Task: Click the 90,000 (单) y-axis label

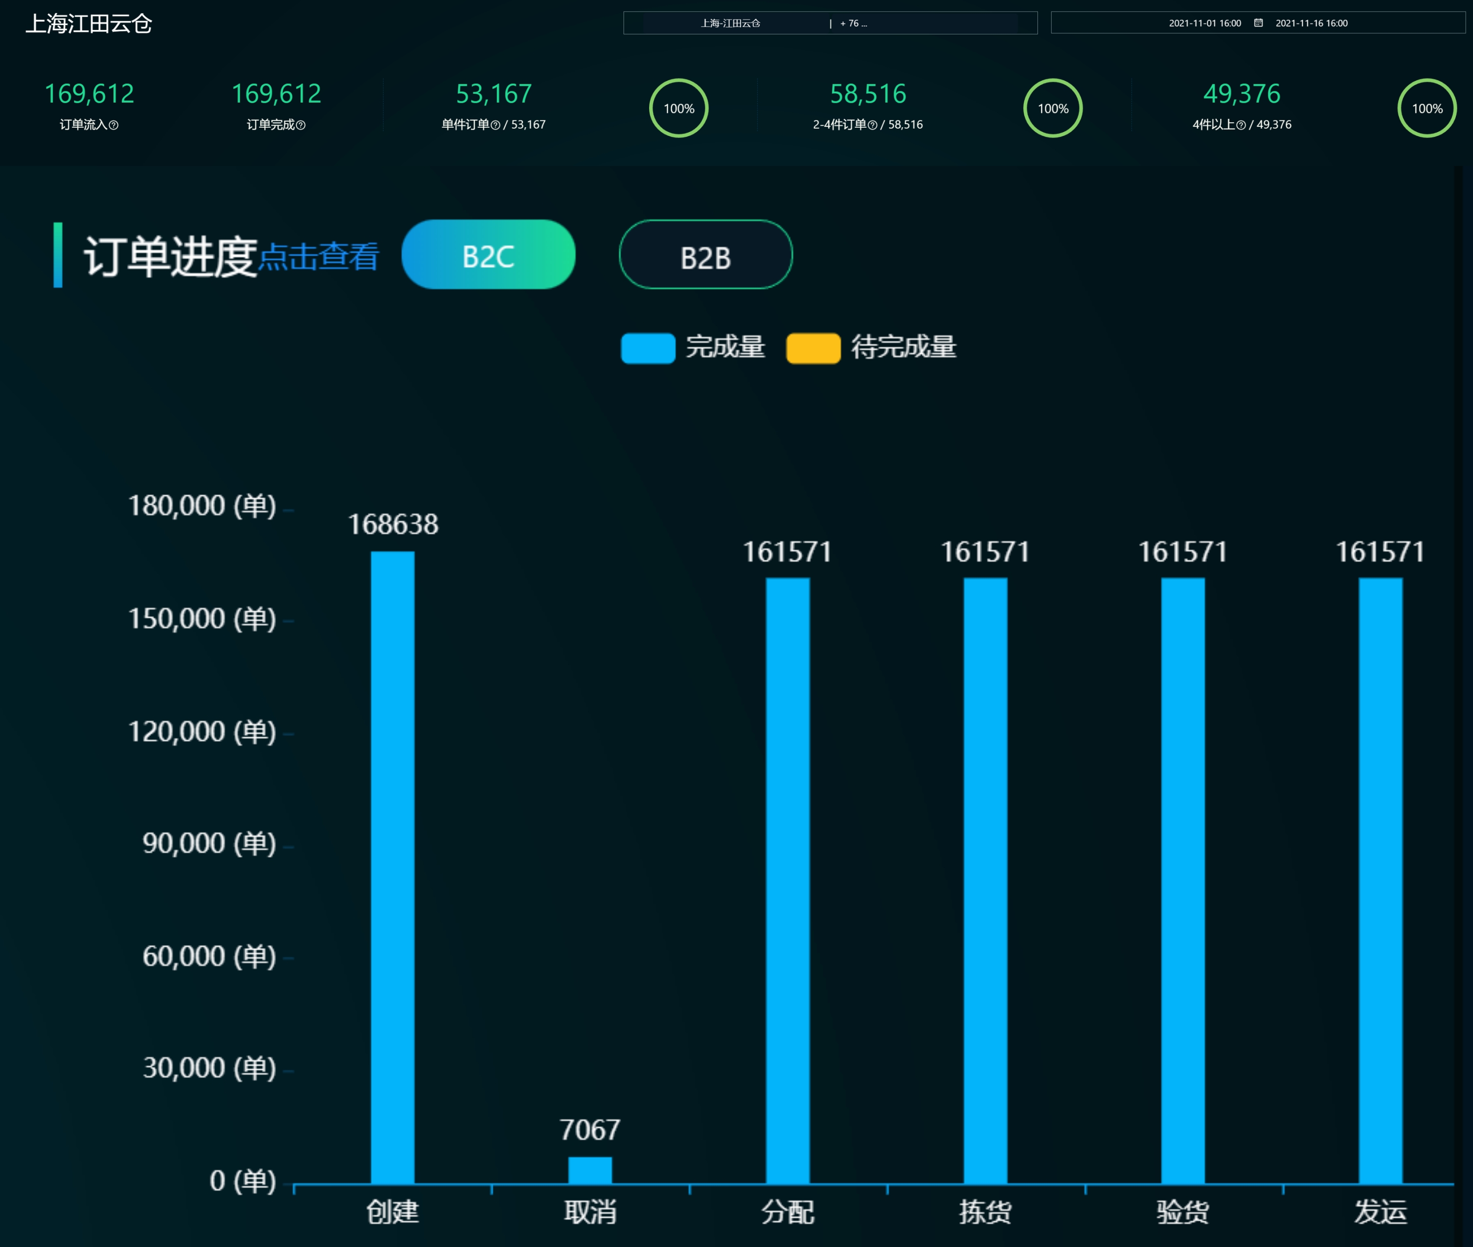Action: point(209,843)
